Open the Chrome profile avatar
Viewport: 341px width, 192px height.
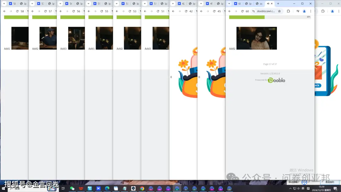pyautogui.click(x=304, y=11)
